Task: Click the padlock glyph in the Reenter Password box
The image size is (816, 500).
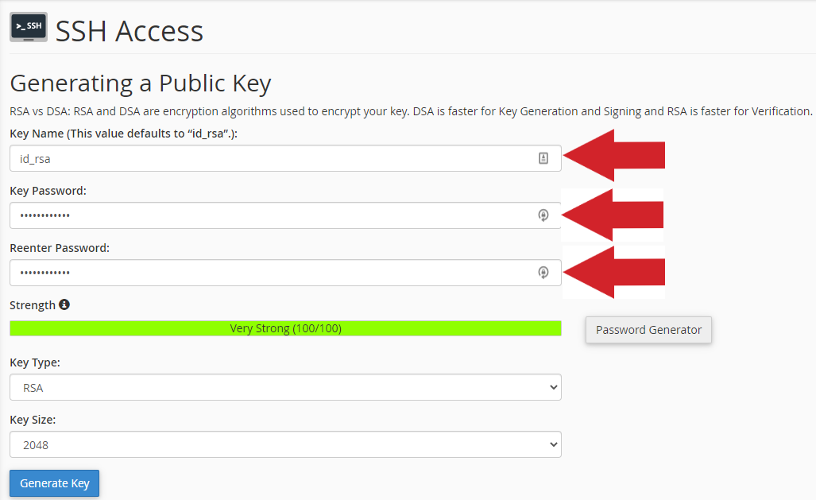Action: (543, 272)
